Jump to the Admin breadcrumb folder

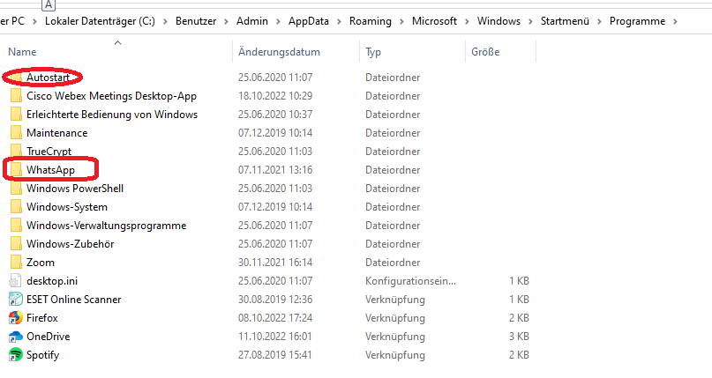(252, 21)
